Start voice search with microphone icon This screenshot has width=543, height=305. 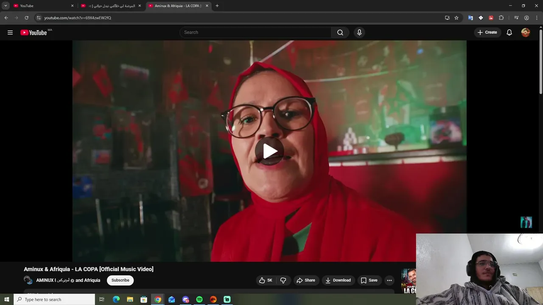tap(359, 33)
